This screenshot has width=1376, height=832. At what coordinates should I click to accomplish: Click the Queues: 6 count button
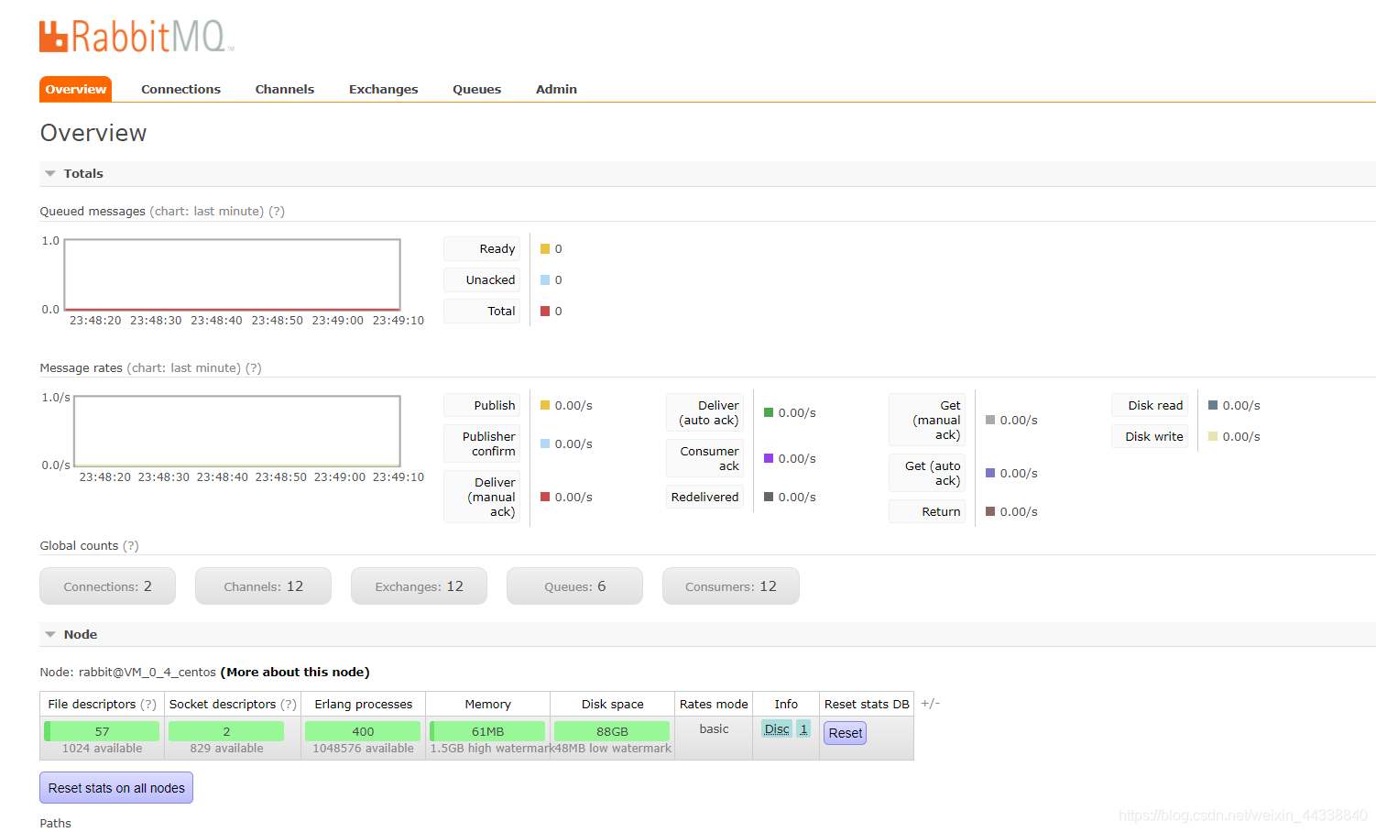pos(574,586)
